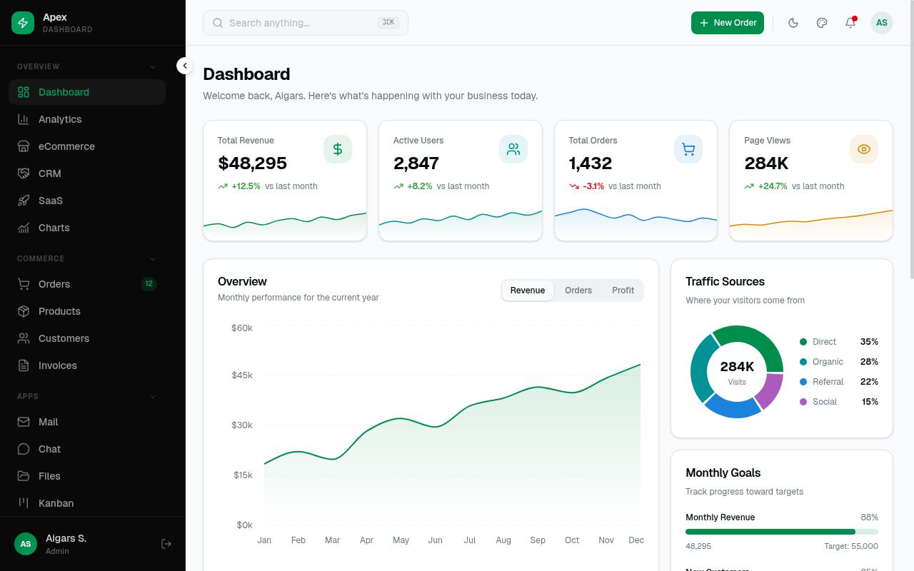Click the -3.1% orders trend
The width and height of the screenshot is (914, 571).
point(593,186)
